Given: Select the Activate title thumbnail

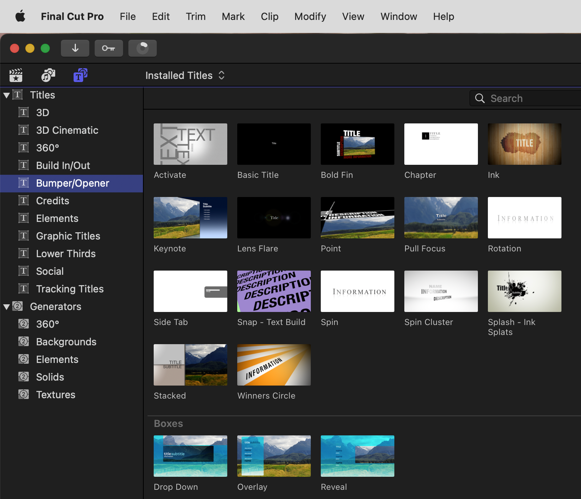Looking at the screenshot, I should 190,144.
